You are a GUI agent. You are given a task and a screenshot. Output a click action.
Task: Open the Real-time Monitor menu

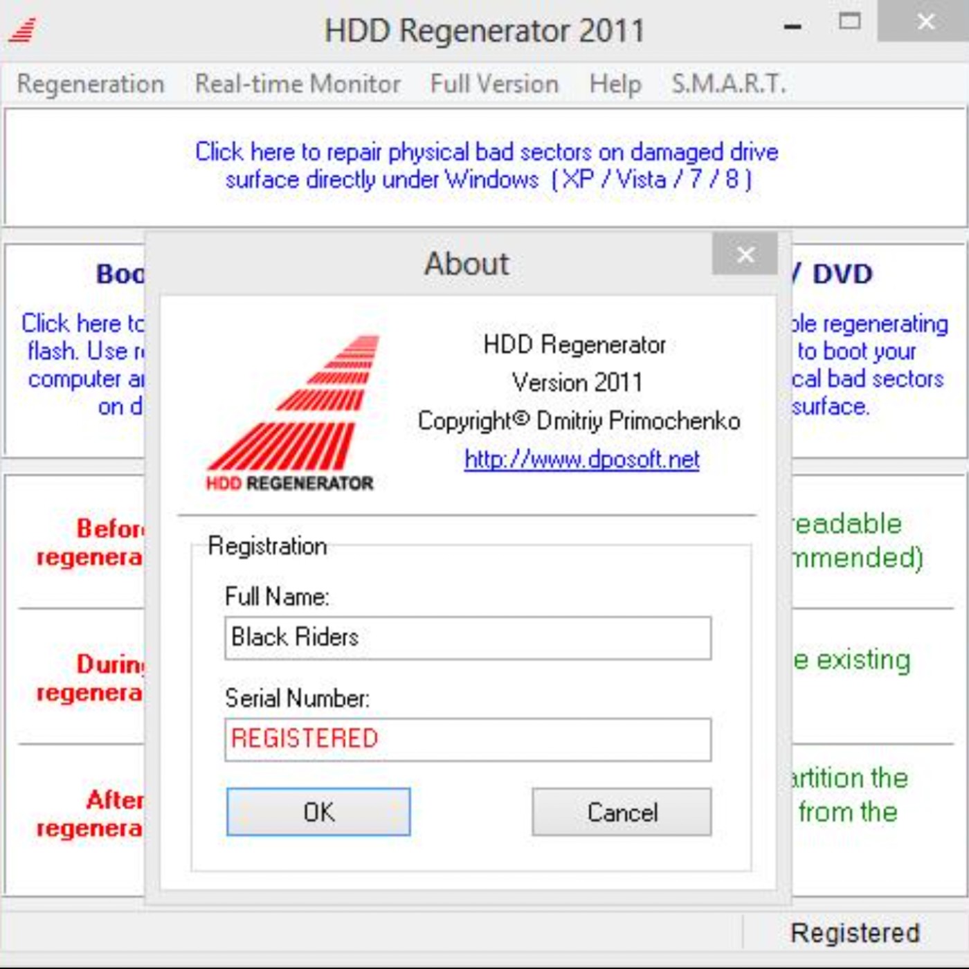coord(298,84)
